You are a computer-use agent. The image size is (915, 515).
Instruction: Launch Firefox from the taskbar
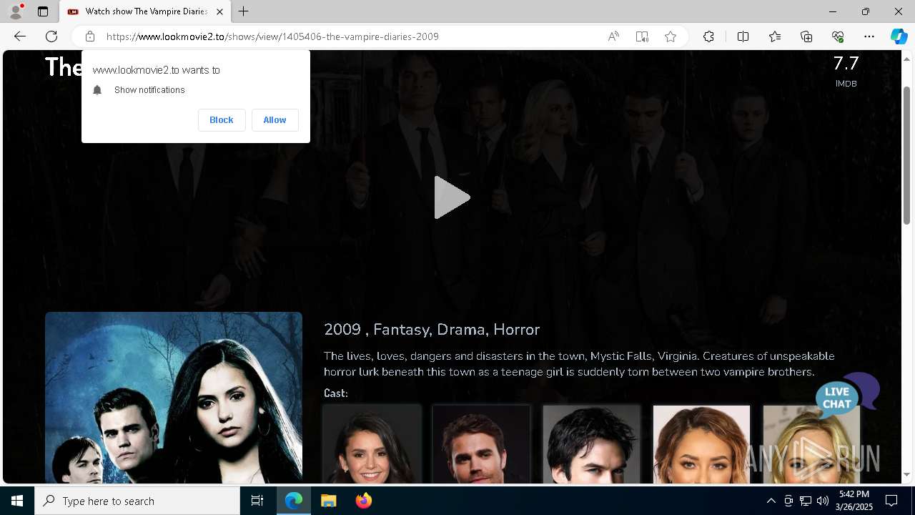tap(363, 501)
